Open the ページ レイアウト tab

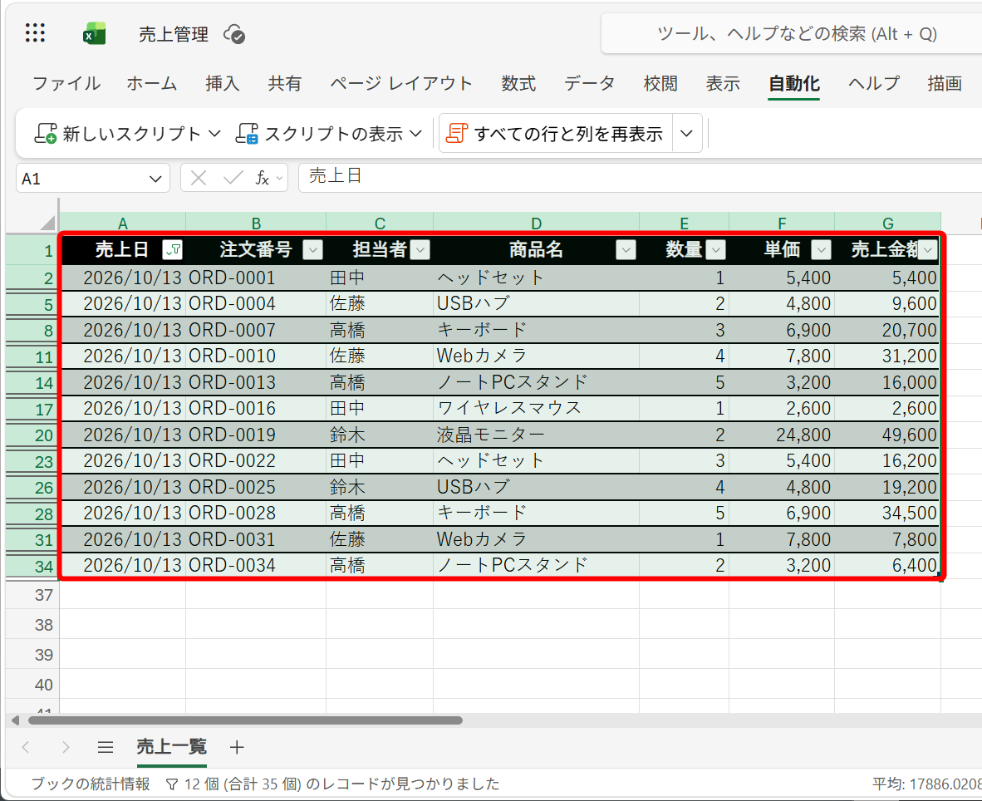point(401,83)
